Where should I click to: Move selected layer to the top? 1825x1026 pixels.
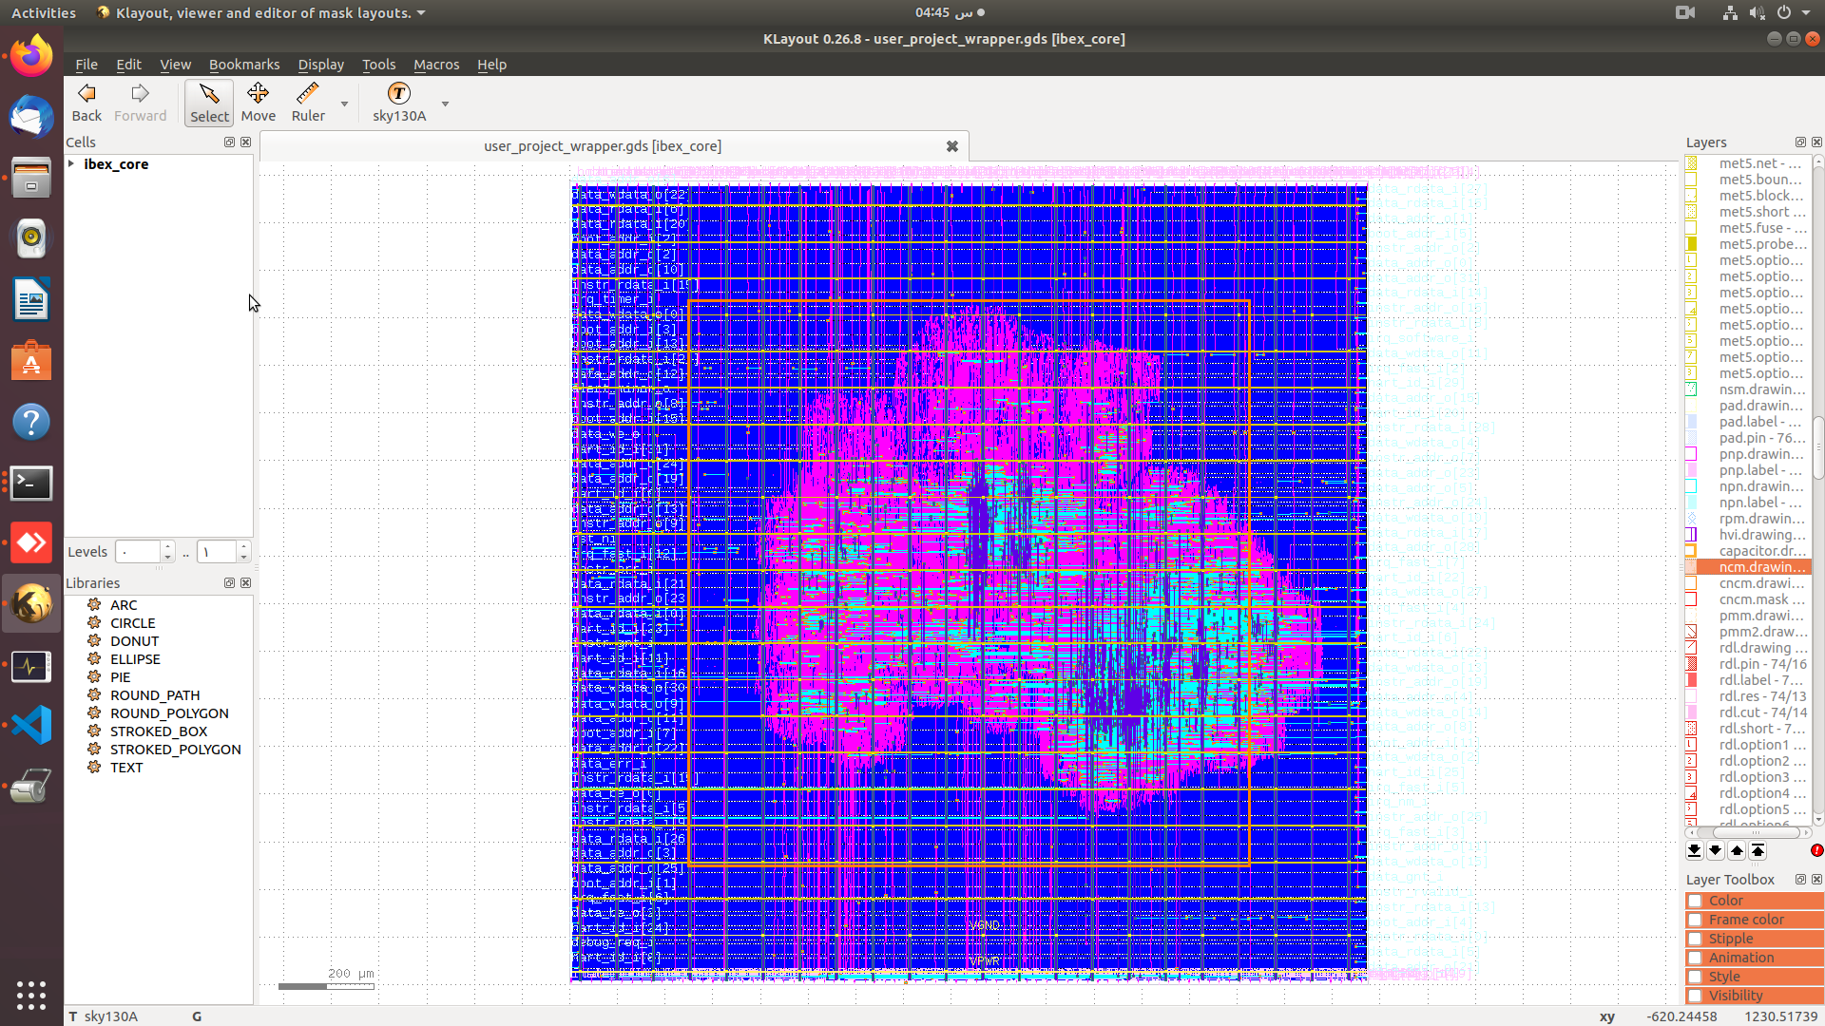click(1758, 850)
